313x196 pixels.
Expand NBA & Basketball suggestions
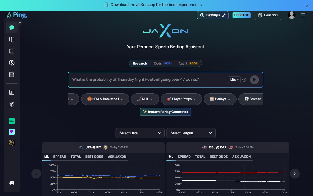[105, 99]
